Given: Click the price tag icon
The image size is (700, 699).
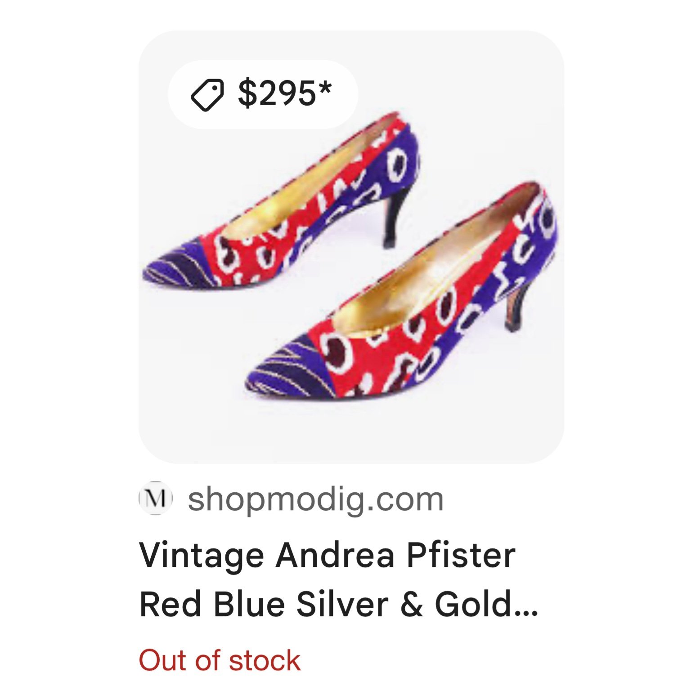Looking at the screenshot, I should pyautogui.click(x=207, y=95).
